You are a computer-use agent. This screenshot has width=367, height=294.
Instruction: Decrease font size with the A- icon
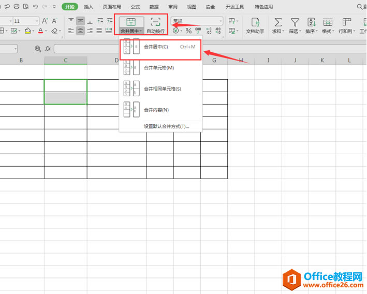(54, 21)
